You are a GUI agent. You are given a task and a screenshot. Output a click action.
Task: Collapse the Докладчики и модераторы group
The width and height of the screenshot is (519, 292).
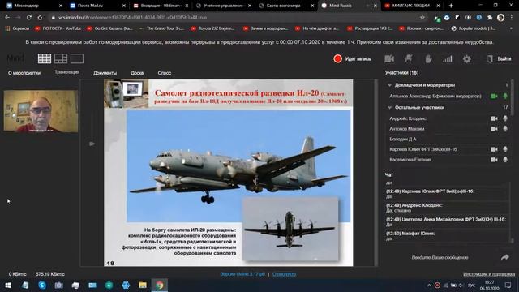(389, 85)
